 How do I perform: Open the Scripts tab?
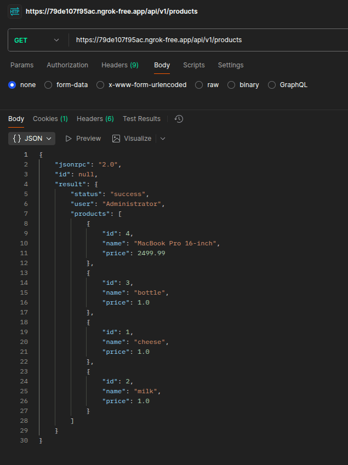pyautogui.click(x=194, y=65)
